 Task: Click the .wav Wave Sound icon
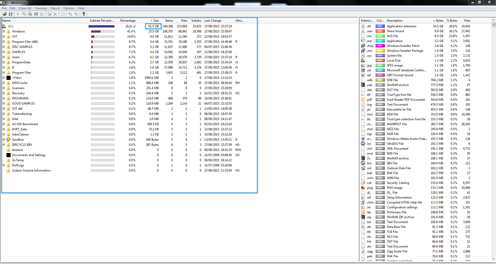(363, 31)
